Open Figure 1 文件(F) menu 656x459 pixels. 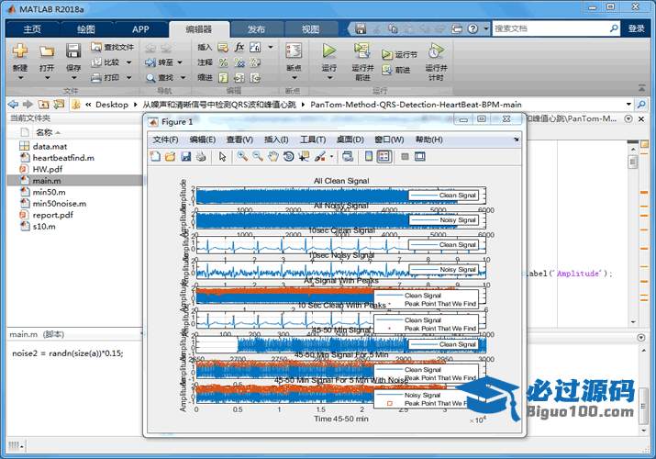[x=165, y=140]
